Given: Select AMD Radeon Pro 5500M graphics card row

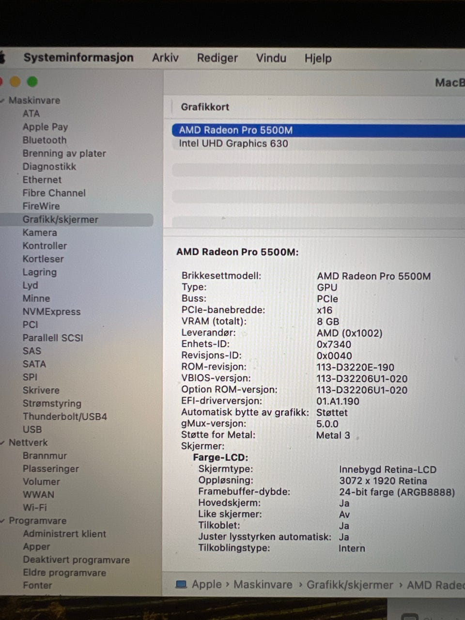Looking at the screenshot, I should coord(318,130).
